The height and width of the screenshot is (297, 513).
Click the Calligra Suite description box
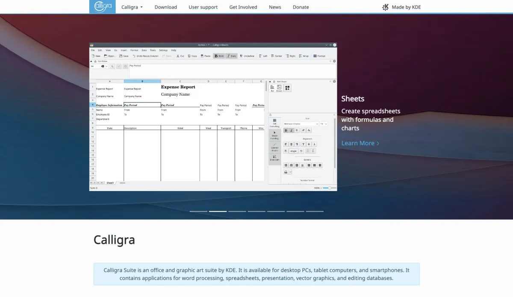[x=256, y=274]
